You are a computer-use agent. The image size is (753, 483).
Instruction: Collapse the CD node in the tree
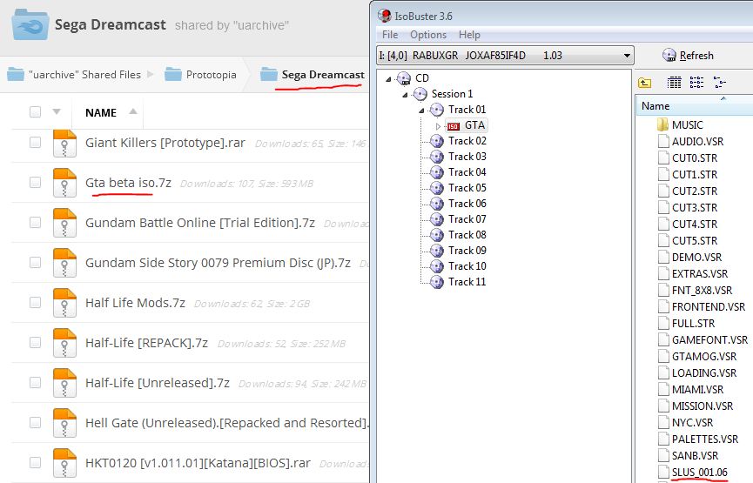point(388,79)
